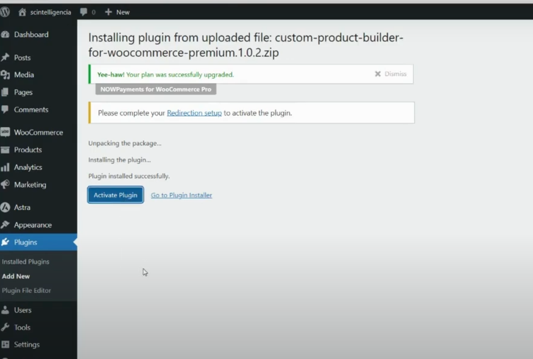This screenshot has height=359, width=533.
Task: Click the Astra logo icon
Action: pyautogui.click(x=5, y=207)
